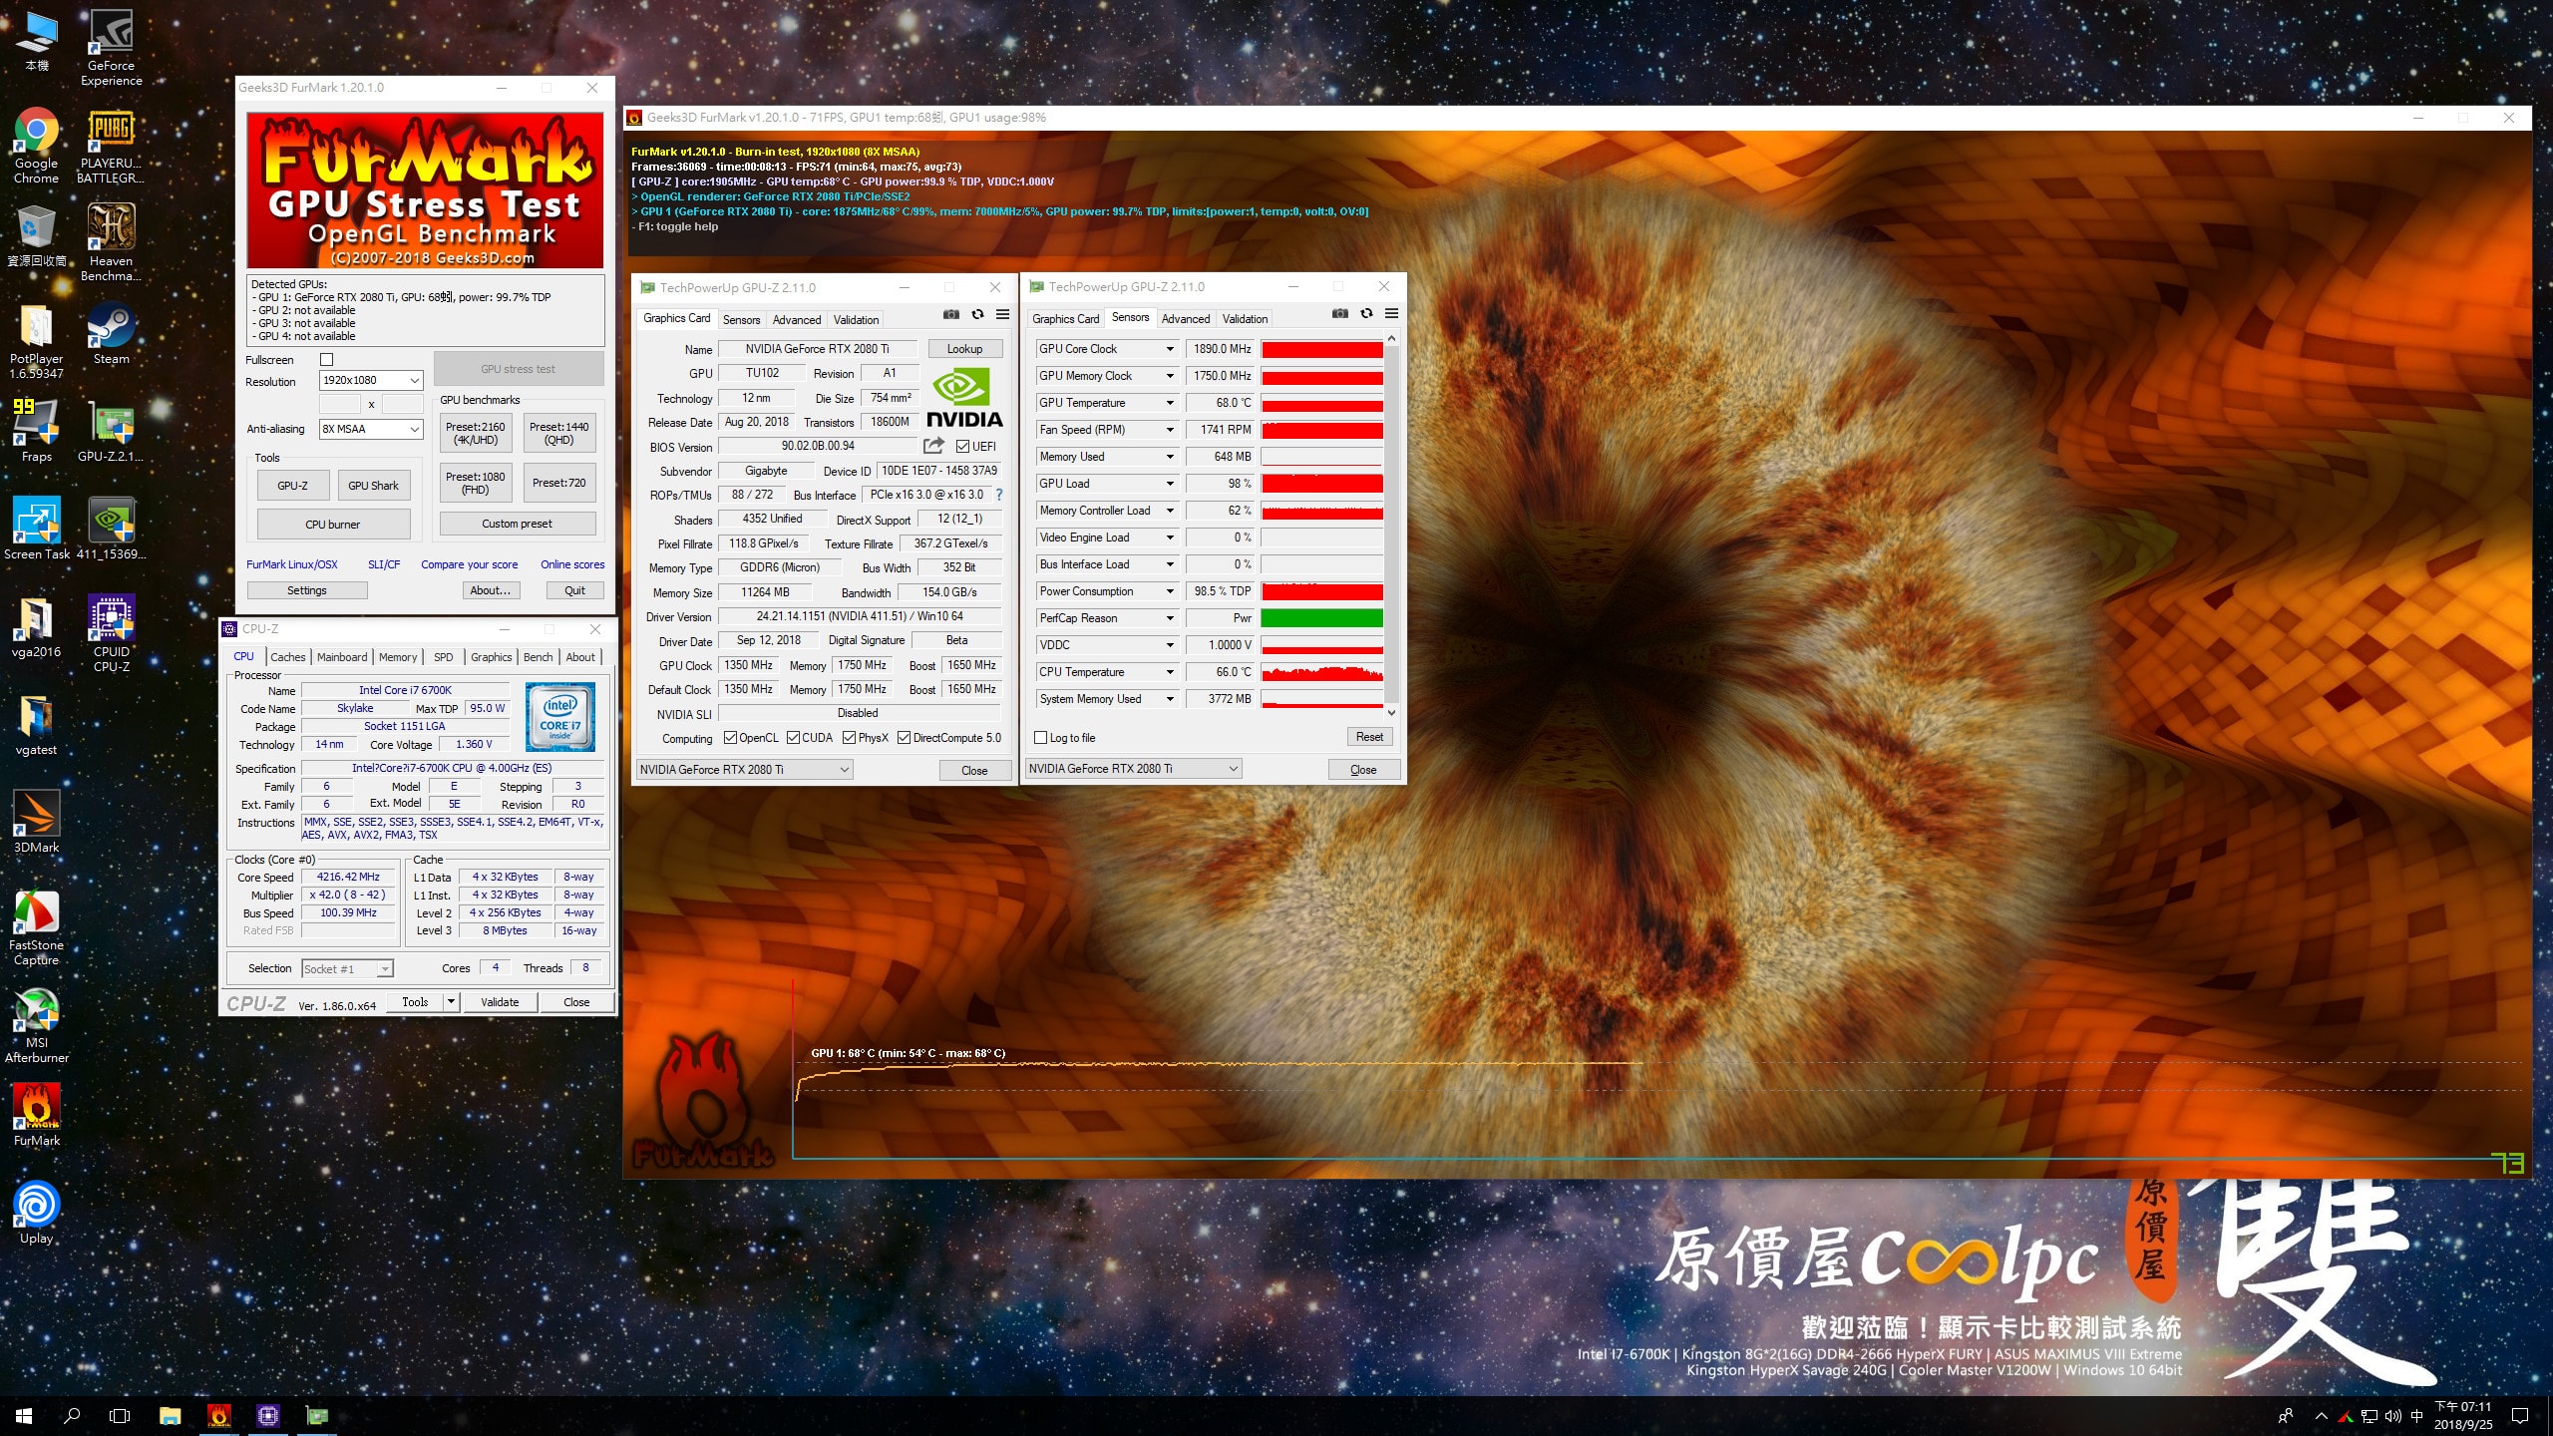Click the custom width input field in FurMark

pyautogui.click(x=339, y=404)
